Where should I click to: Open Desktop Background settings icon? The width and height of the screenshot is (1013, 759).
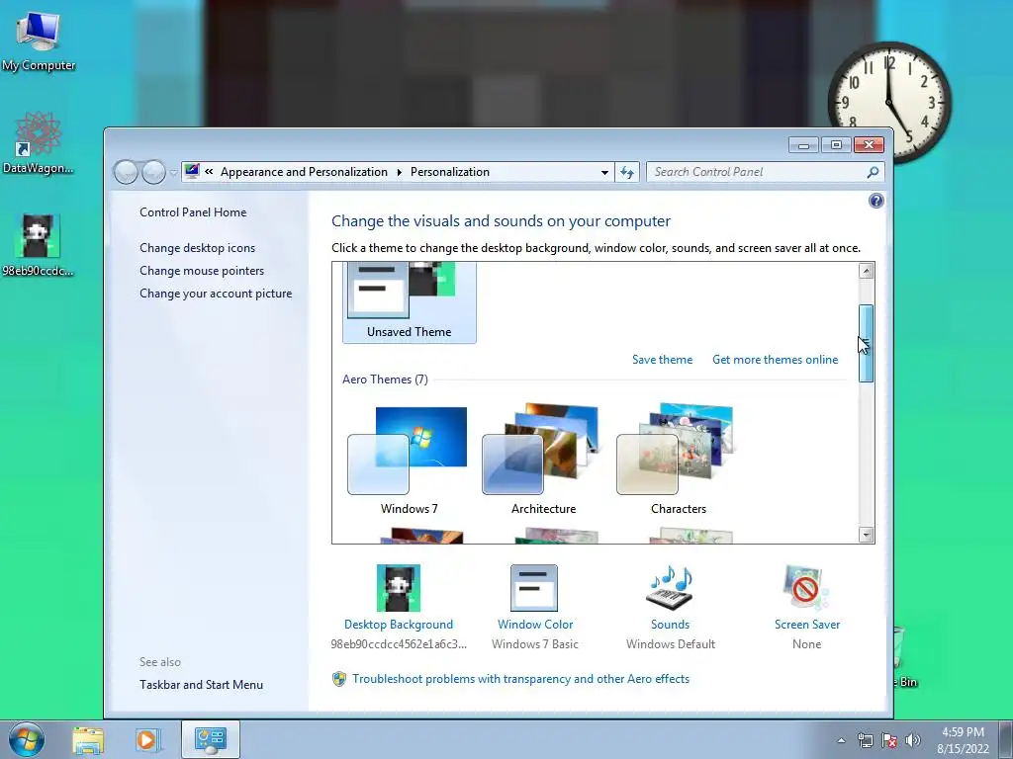point(399,588)
